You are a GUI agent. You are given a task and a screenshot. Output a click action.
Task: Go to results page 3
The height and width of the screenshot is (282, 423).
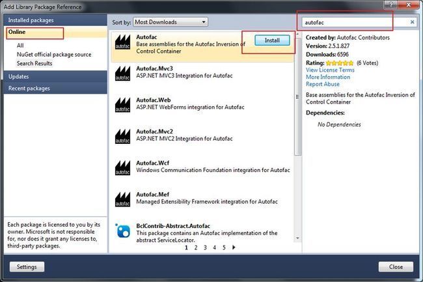205,247
